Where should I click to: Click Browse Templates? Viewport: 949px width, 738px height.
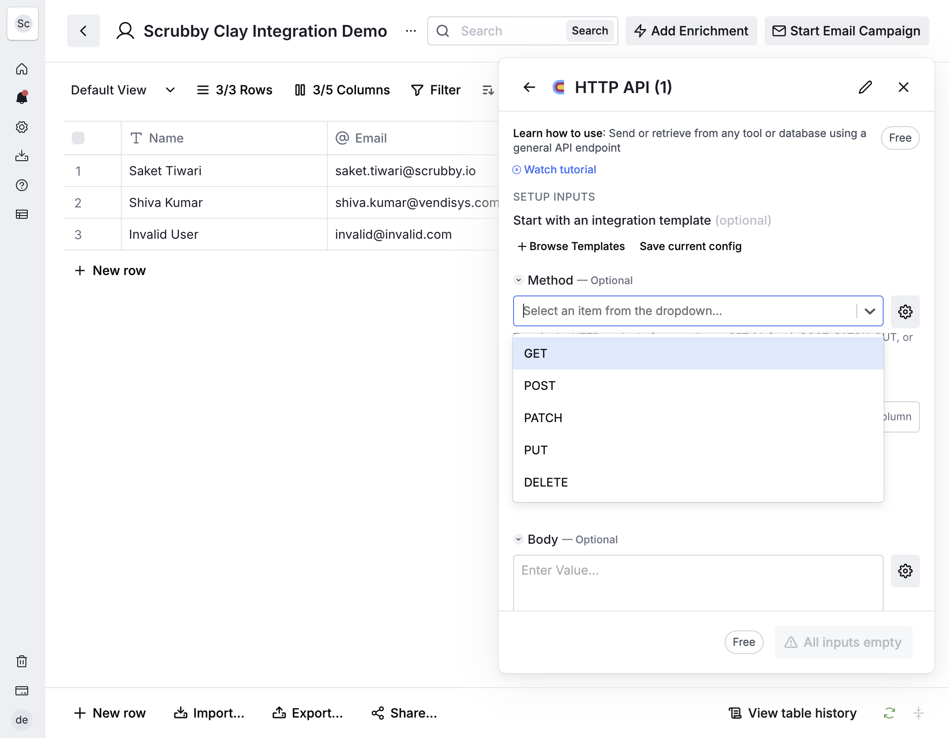point(571,246)
